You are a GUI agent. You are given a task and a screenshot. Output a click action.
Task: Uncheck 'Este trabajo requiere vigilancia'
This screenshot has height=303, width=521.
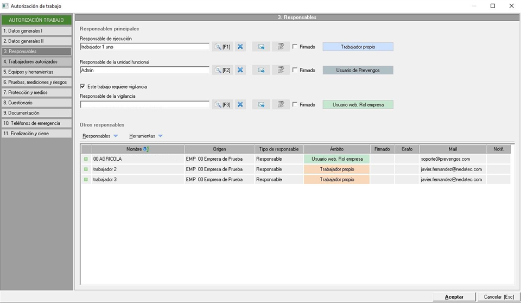(82, 86)
